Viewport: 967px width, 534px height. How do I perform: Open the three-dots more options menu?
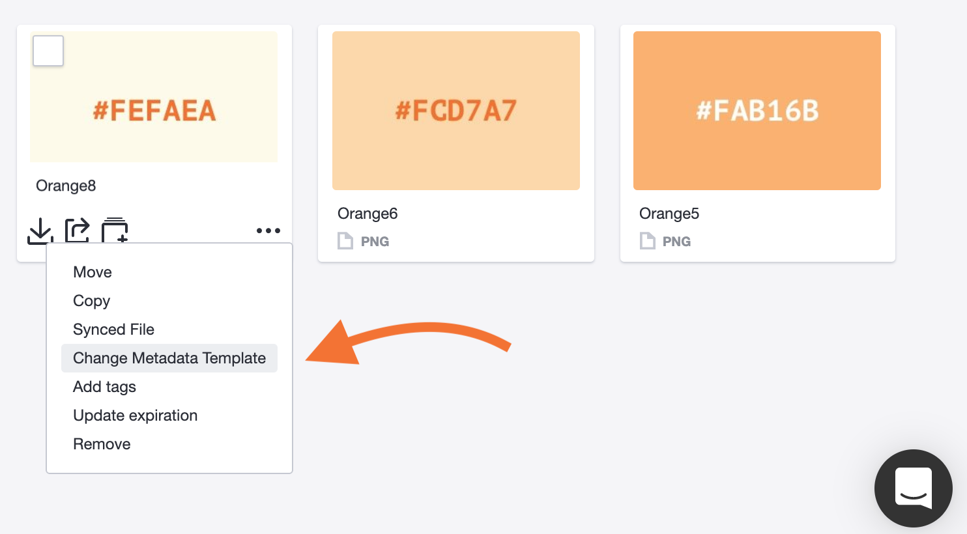point(268,231)
